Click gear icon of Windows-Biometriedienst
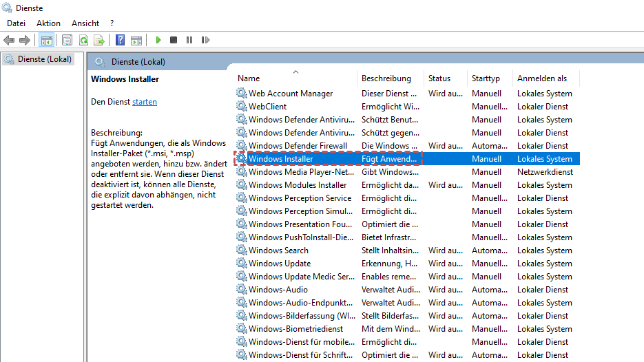Image resolution: width=644 pixels, height=362 pixels. [x=242, y=328]
